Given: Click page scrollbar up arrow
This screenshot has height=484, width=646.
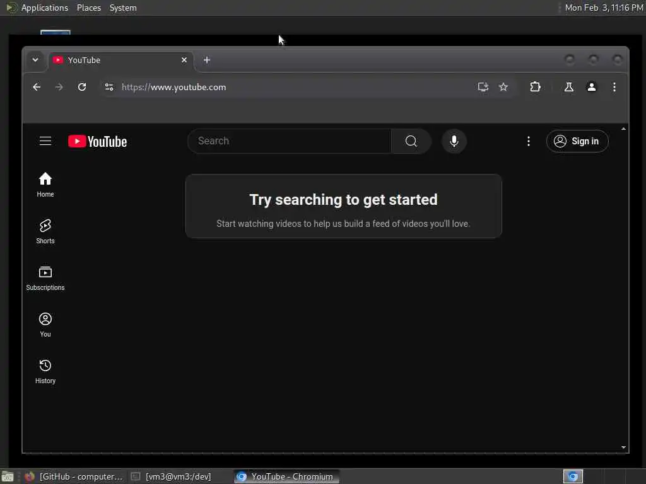Looking at the screenshot, I should pyautogui.click(x=624, y=129).
